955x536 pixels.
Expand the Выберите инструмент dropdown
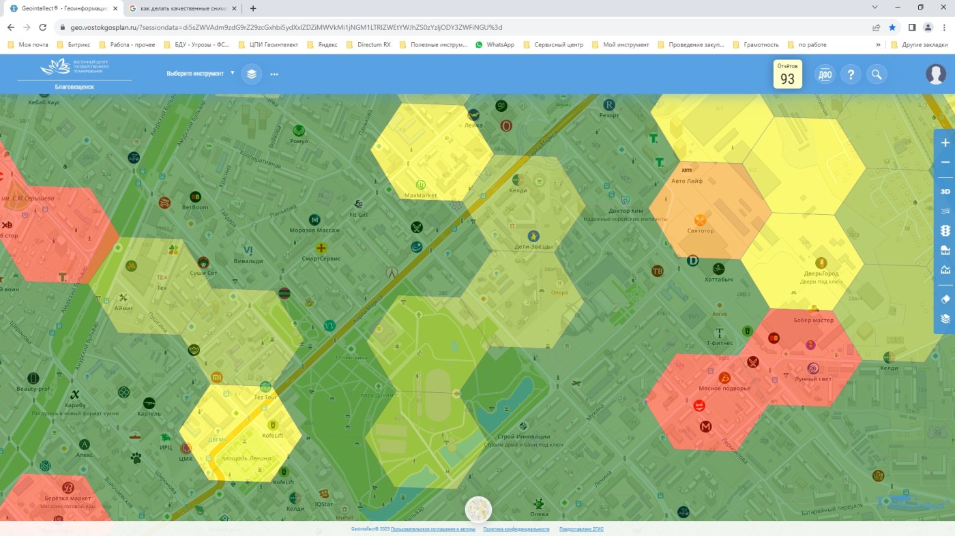point(201,73)
